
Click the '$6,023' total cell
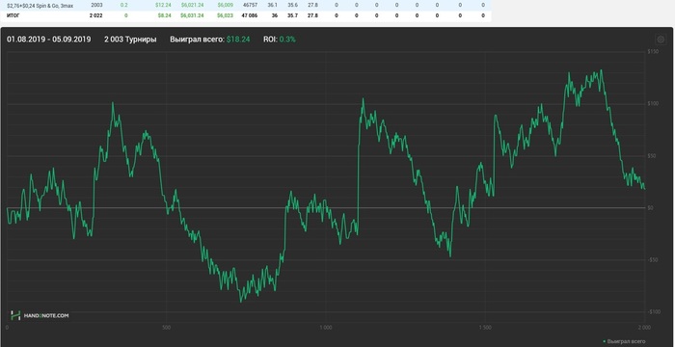pyautogui.click(x=225, y=15)
